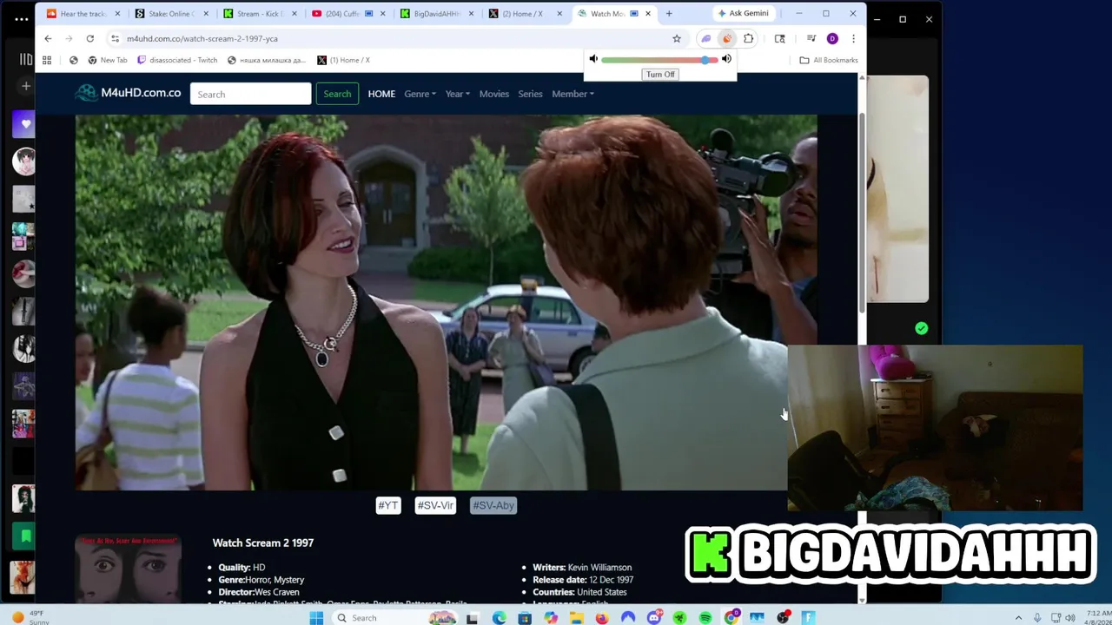Open the three-dot menu of the background app
This screenshot has height=625, width=1112.
[21, 18]
